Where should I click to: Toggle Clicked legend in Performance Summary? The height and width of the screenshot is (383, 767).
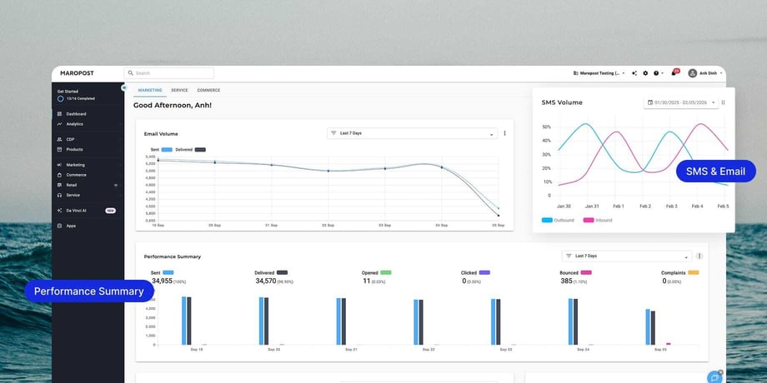point(475,272)
